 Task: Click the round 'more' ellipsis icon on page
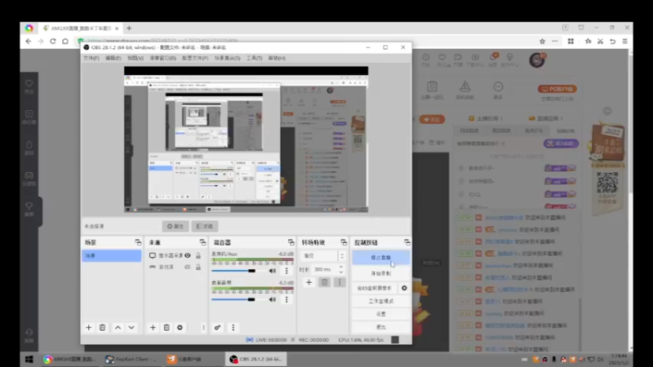click(498, 86)
